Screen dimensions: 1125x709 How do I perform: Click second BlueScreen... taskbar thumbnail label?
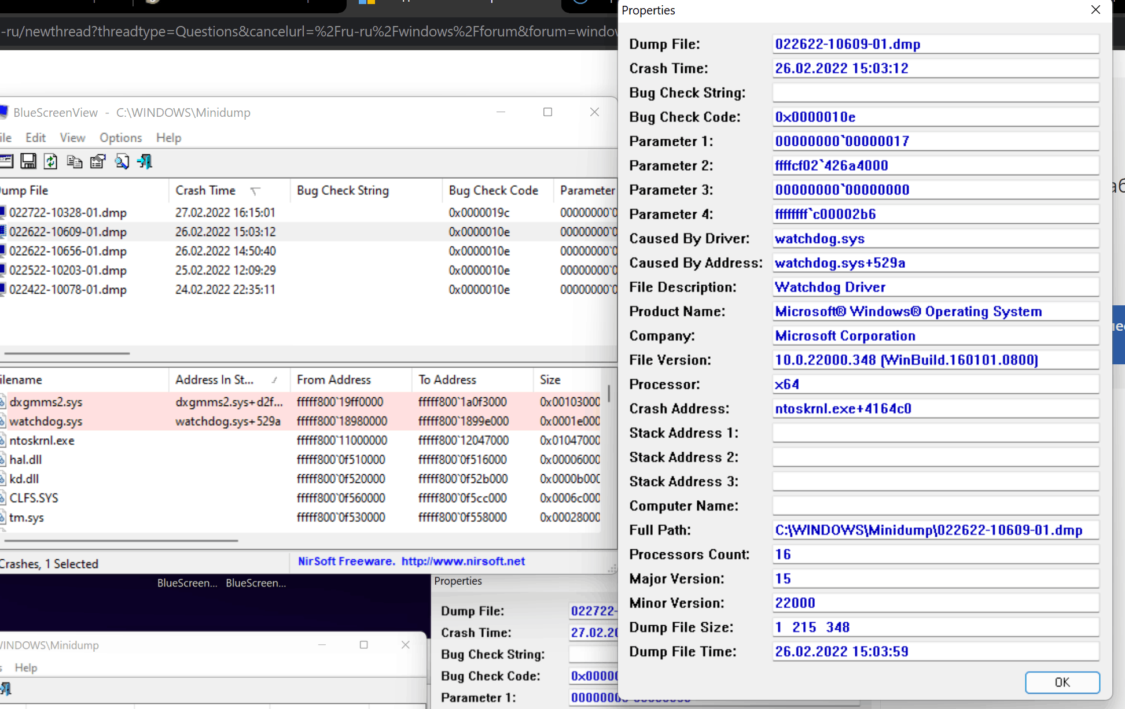click(256, 583)
